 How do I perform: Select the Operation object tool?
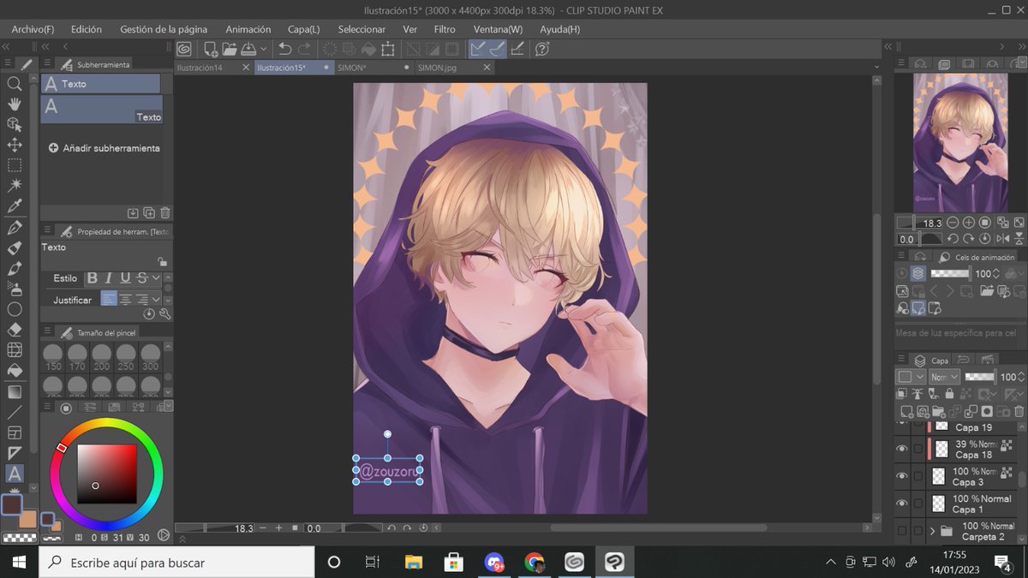click(x=15, y=124)
